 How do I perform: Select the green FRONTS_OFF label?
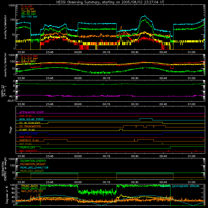point(27,147)
